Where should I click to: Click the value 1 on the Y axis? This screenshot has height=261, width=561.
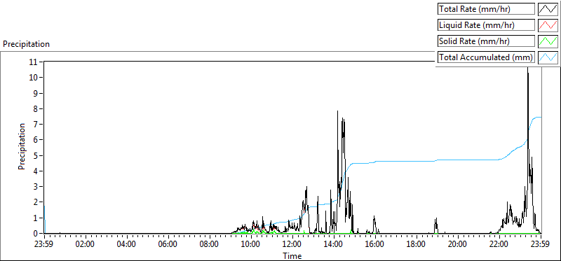(x=36, y=218)
